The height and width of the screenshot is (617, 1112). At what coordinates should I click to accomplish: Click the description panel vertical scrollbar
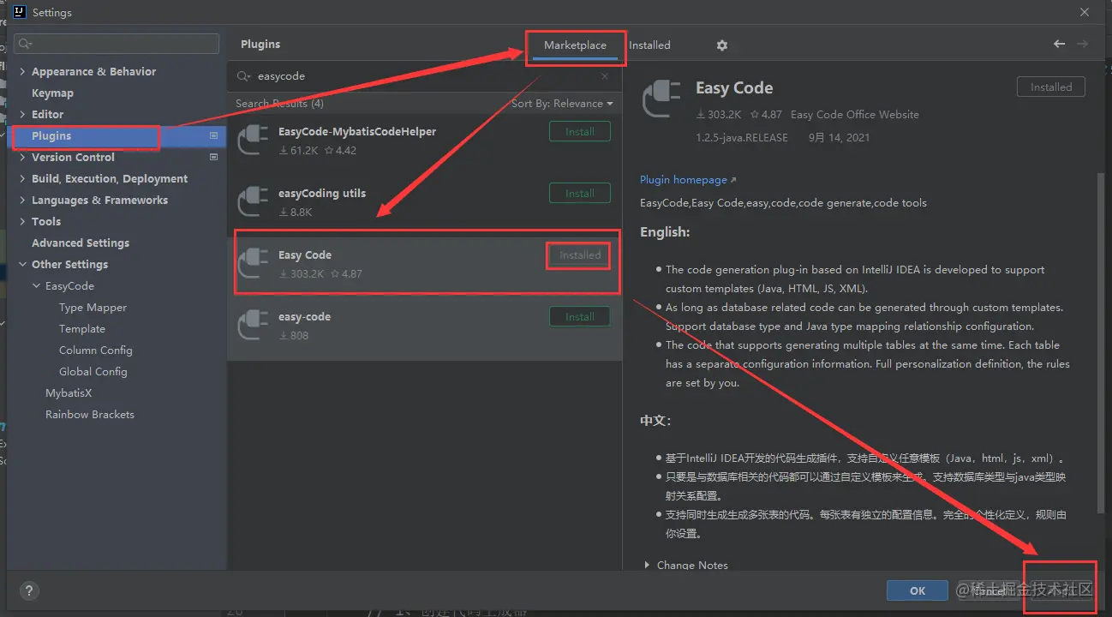coord(1101,343)
